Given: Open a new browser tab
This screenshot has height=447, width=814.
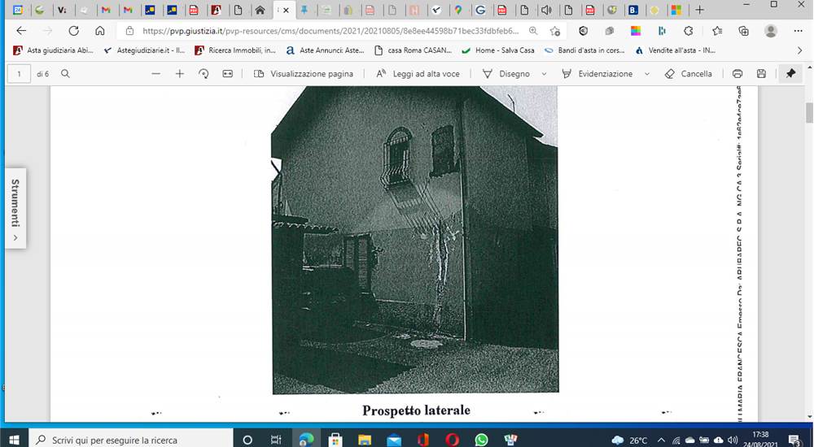Looking at the screenshot, I should coord(699,10).
